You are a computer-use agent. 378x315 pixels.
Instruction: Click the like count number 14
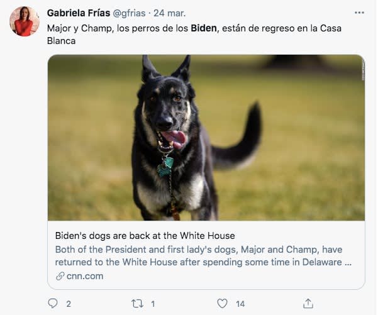[240, 304]
